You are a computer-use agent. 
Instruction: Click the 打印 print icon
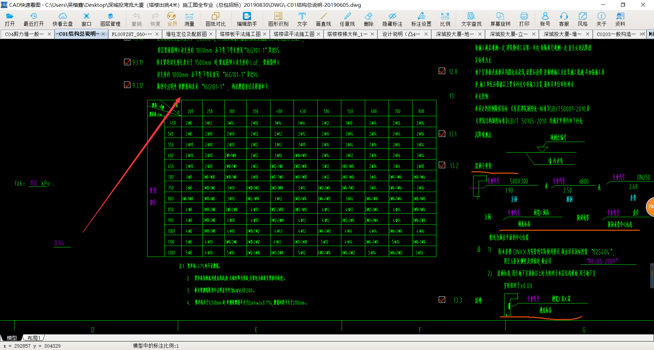524,19
